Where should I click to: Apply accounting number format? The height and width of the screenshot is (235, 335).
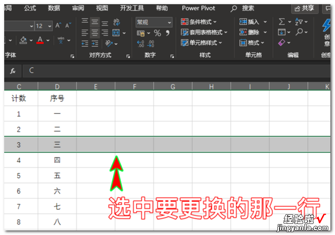click(141, 33)
